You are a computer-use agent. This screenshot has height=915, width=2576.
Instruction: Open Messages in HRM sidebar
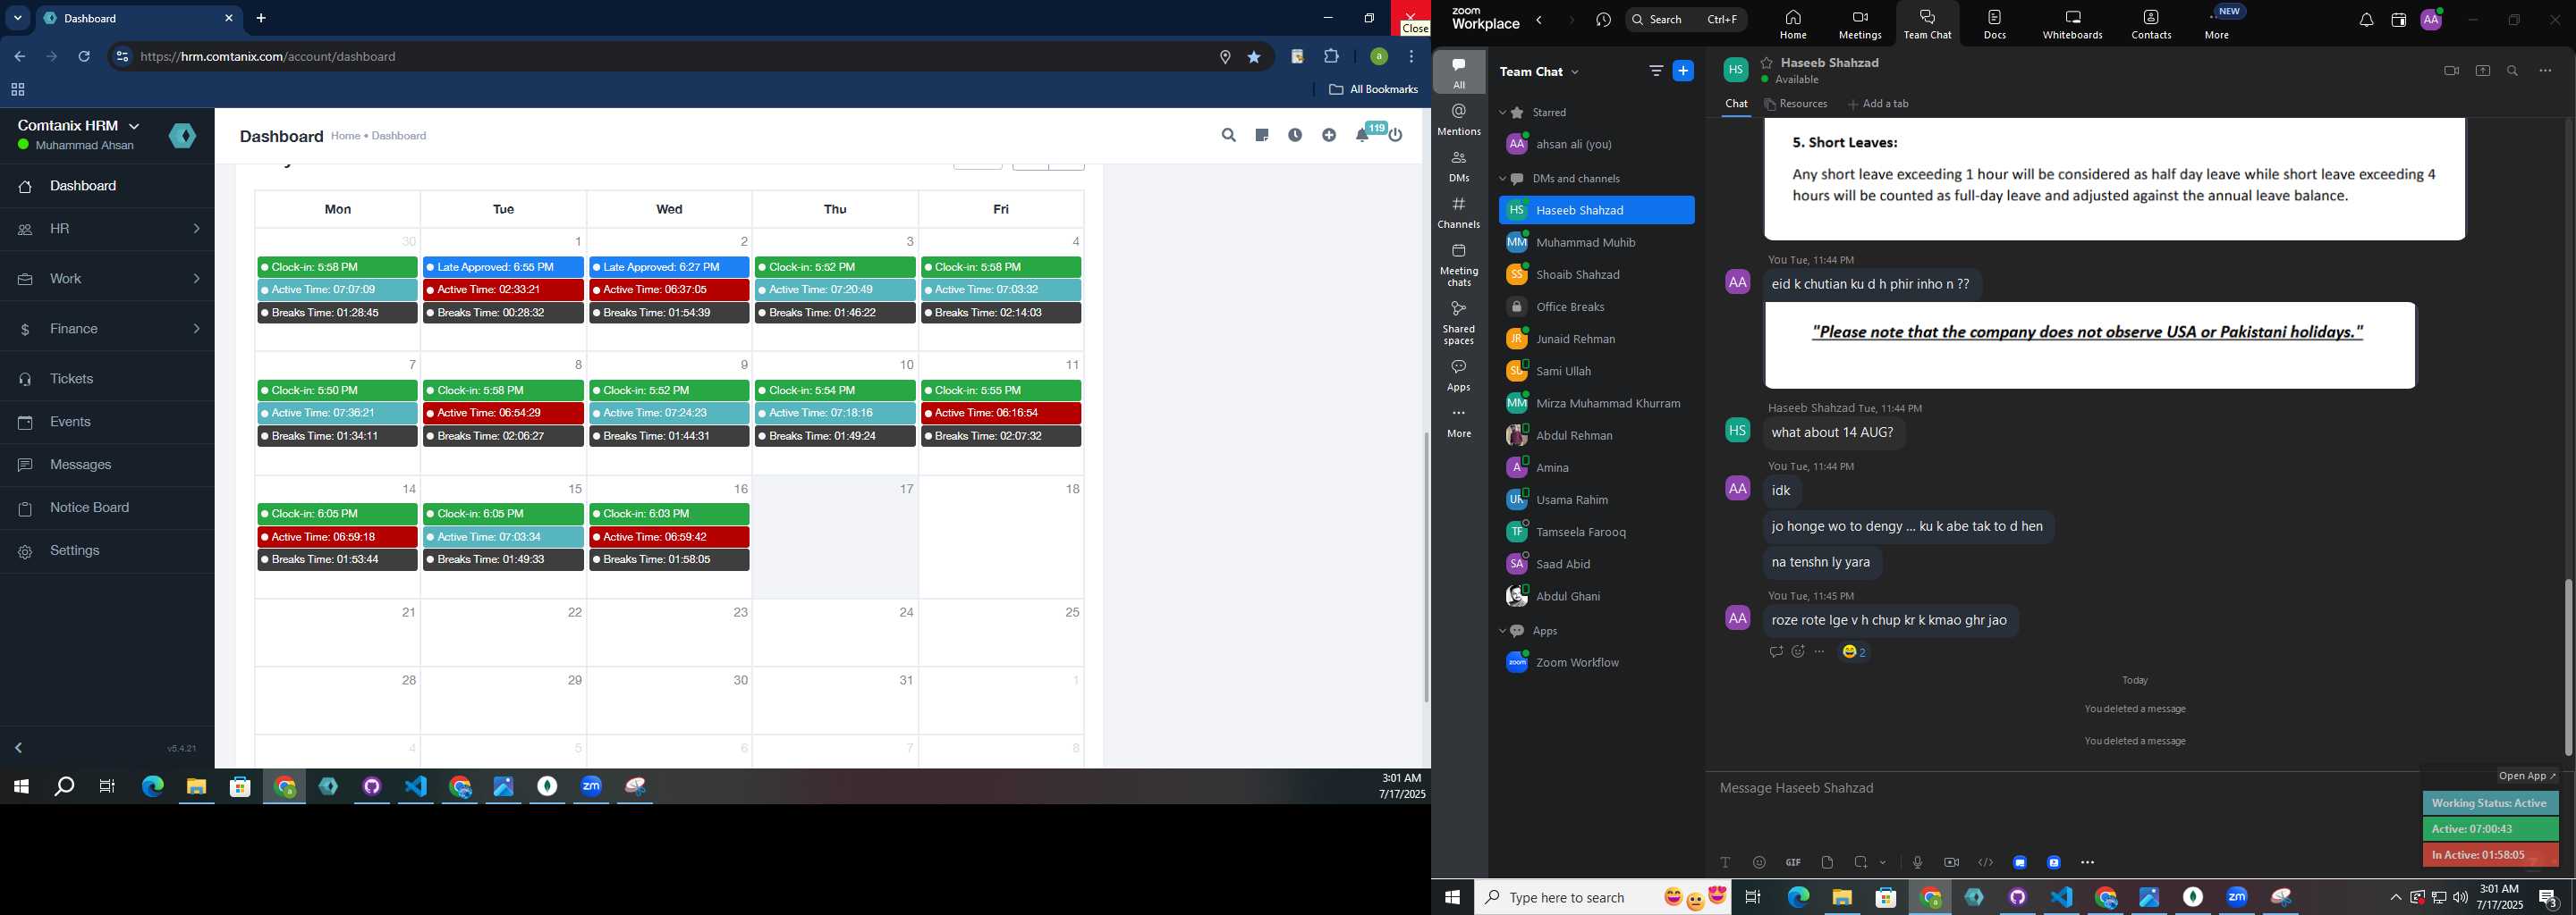pos(107,466)
